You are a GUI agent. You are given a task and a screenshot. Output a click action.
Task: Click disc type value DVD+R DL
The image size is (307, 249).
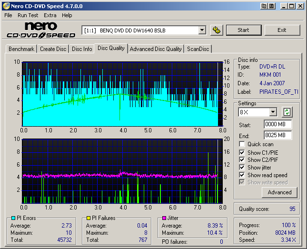[x=272, y=67]
